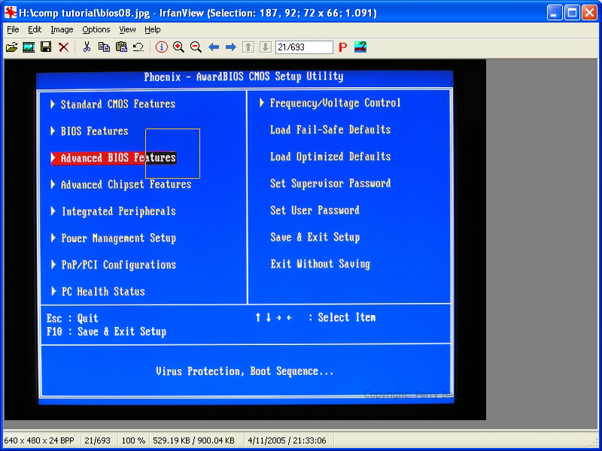Click the 'Set User Password' text
602x451 pixels.
(315, 210)
